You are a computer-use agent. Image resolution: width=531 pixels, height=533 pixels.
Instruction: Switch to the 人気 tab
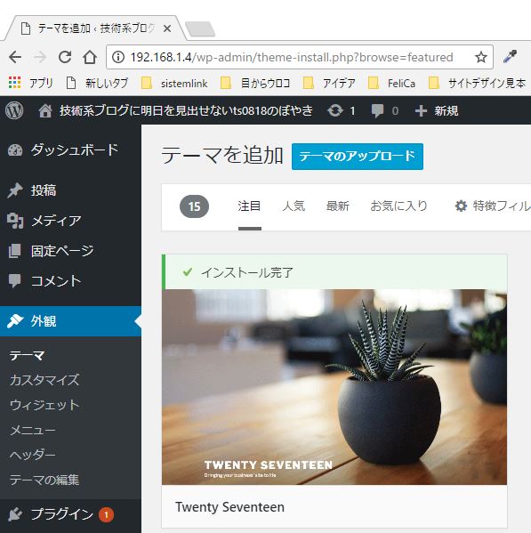tap(294, 206)
